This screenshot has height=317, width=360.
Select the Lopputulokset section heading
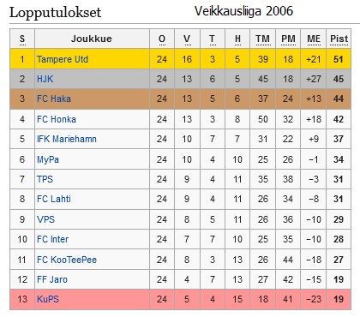(x=55, y=13)
